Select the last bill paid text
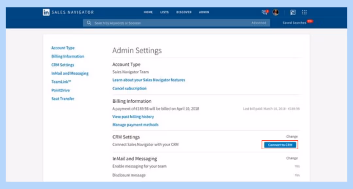Viewport: 353px width, 189px height. coord(271,109)
